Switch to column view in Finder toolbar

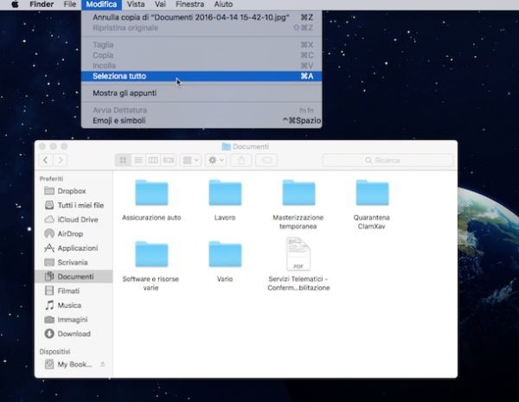click(153, 161)
